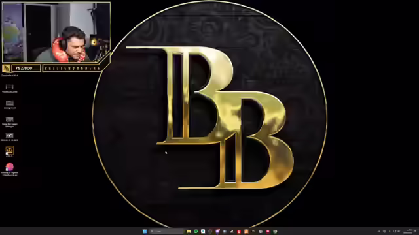
Task: Open File Explorer from the taskbar
Action: pos(189,231)
